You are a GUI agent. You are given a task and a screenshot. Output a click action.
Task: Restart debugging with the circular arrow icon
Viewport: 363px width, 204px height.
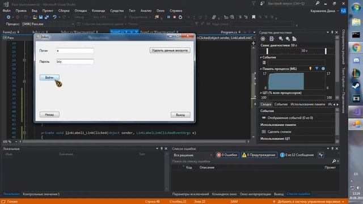click(180, 17)
